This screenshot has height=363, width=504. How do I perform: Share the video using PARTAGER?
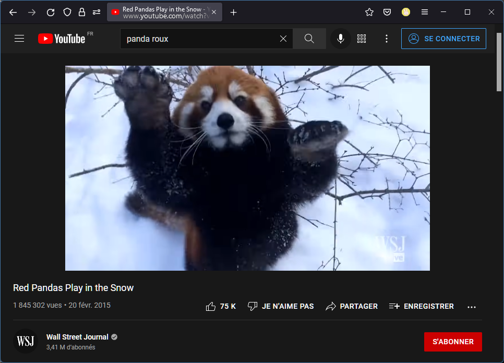351,306
